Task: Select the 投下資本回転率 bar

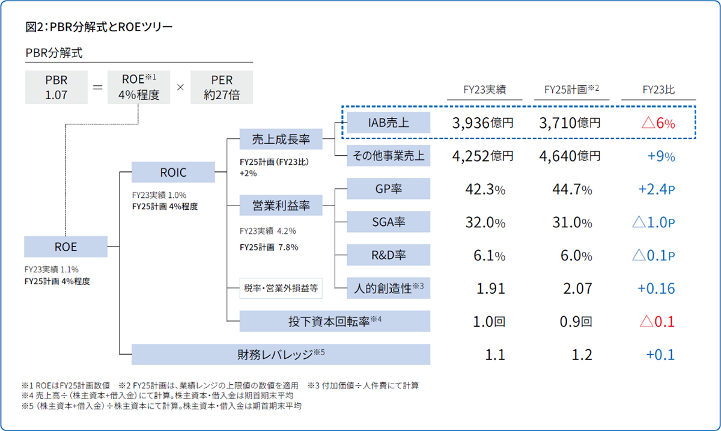Action: pos(335,321)
